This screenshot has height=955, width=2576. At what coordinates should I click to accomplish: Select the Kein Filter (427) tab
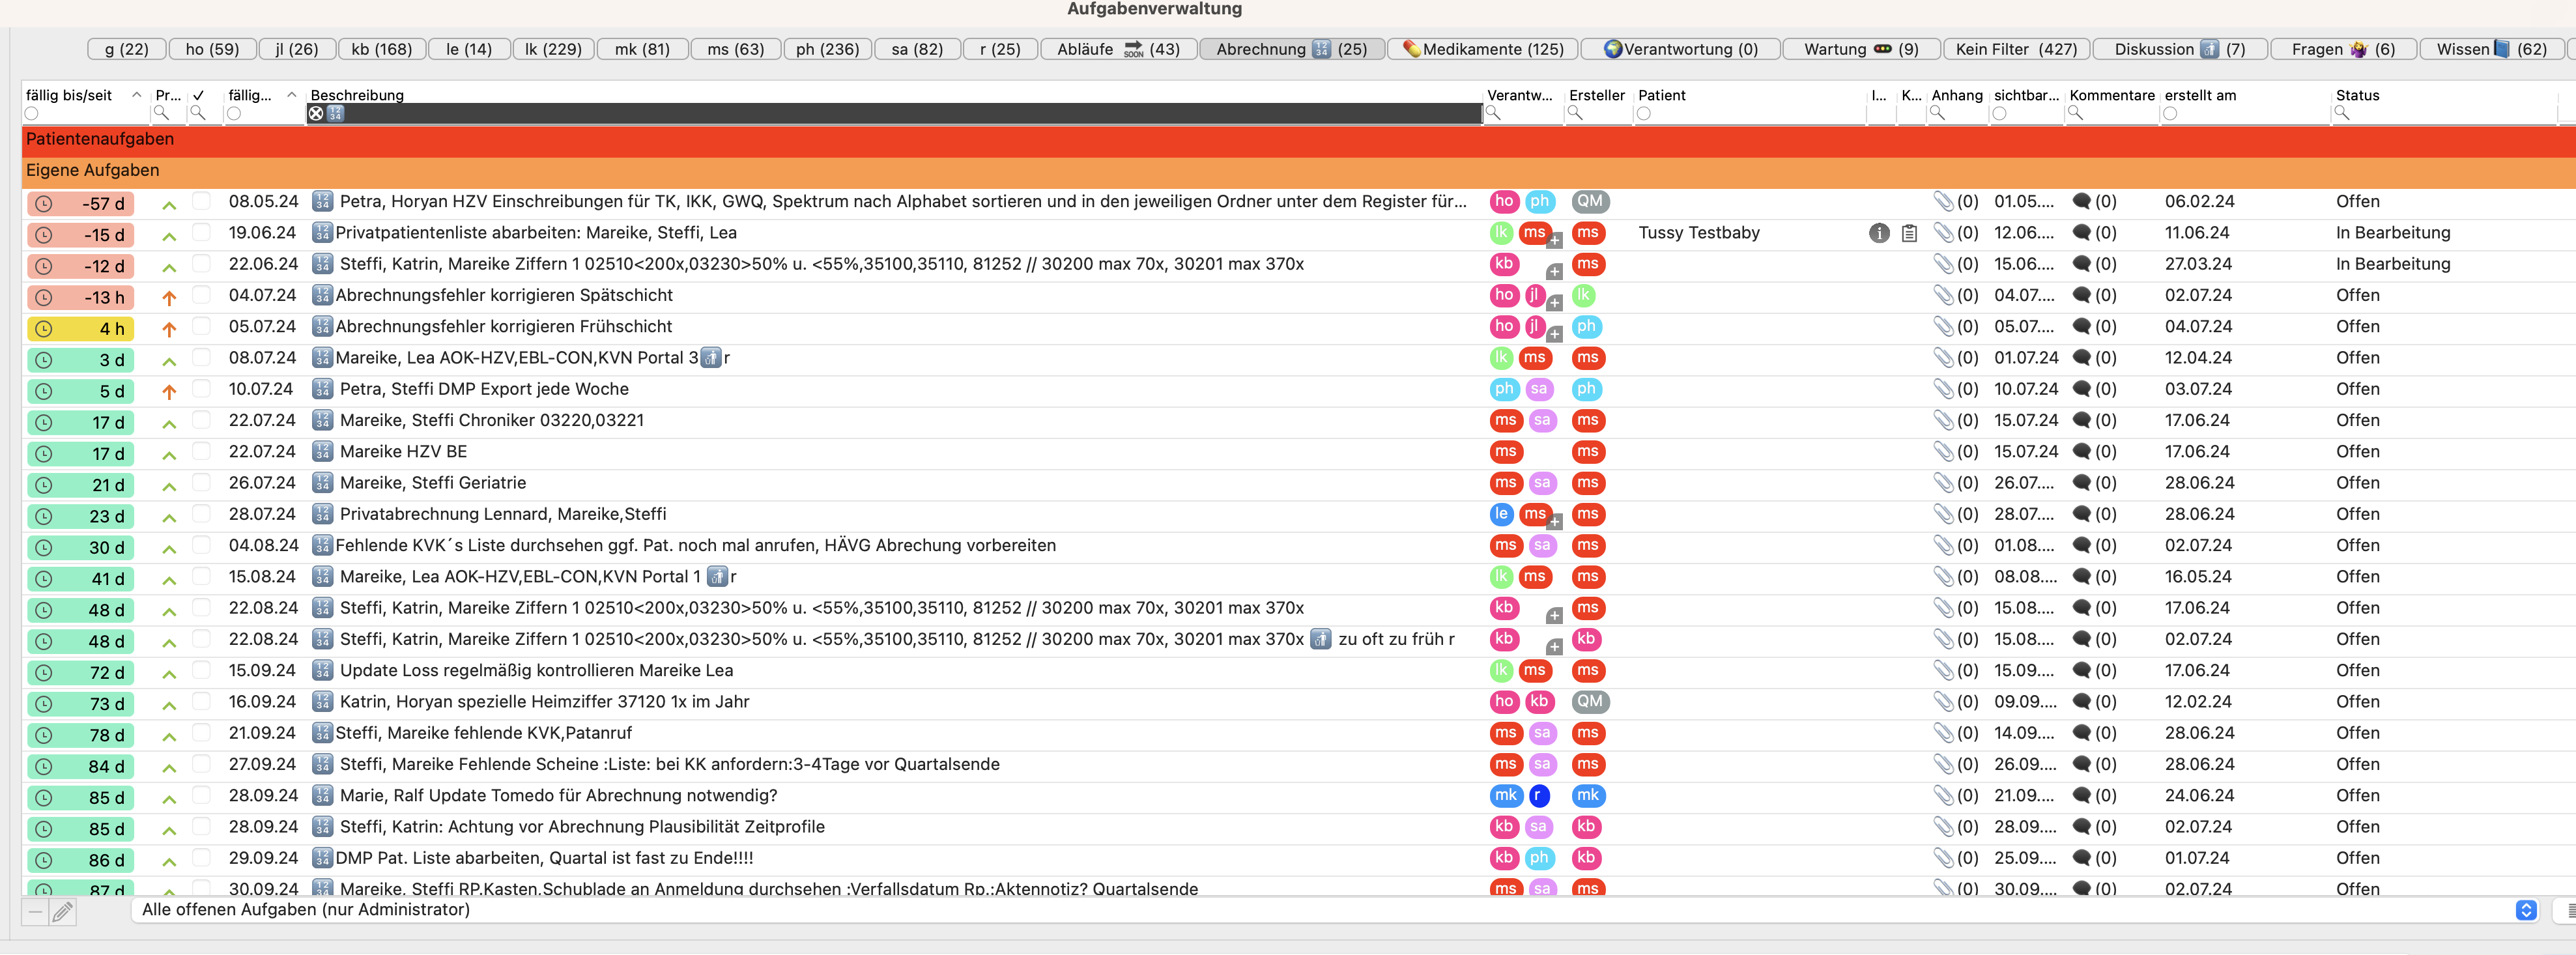pos(2016,49)
